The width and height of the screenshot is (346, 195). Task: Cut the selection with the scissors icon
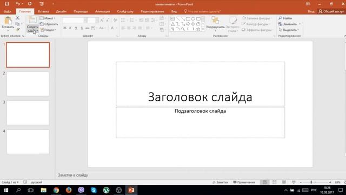[18, 18]
